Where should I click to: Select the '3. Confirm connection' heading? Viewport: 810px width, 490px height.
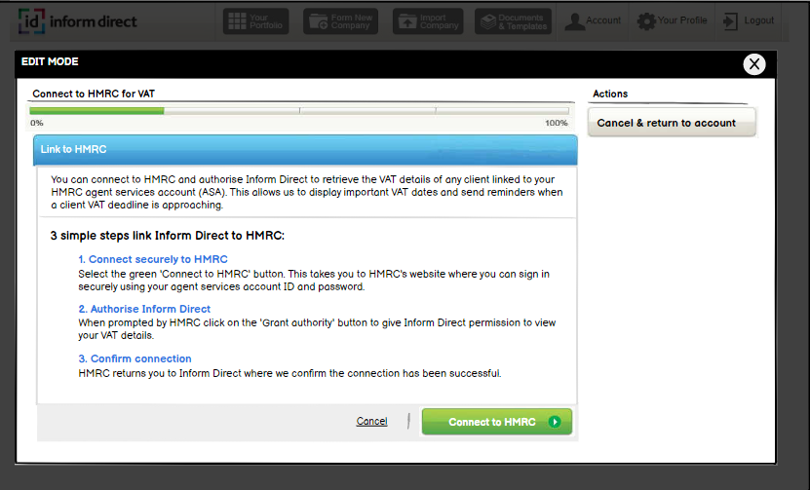tap(135, 358)
